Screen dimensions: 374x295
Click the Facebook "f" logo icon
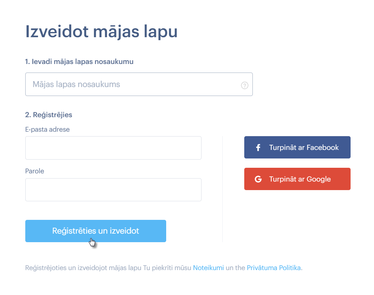click(x=258, y=147)
